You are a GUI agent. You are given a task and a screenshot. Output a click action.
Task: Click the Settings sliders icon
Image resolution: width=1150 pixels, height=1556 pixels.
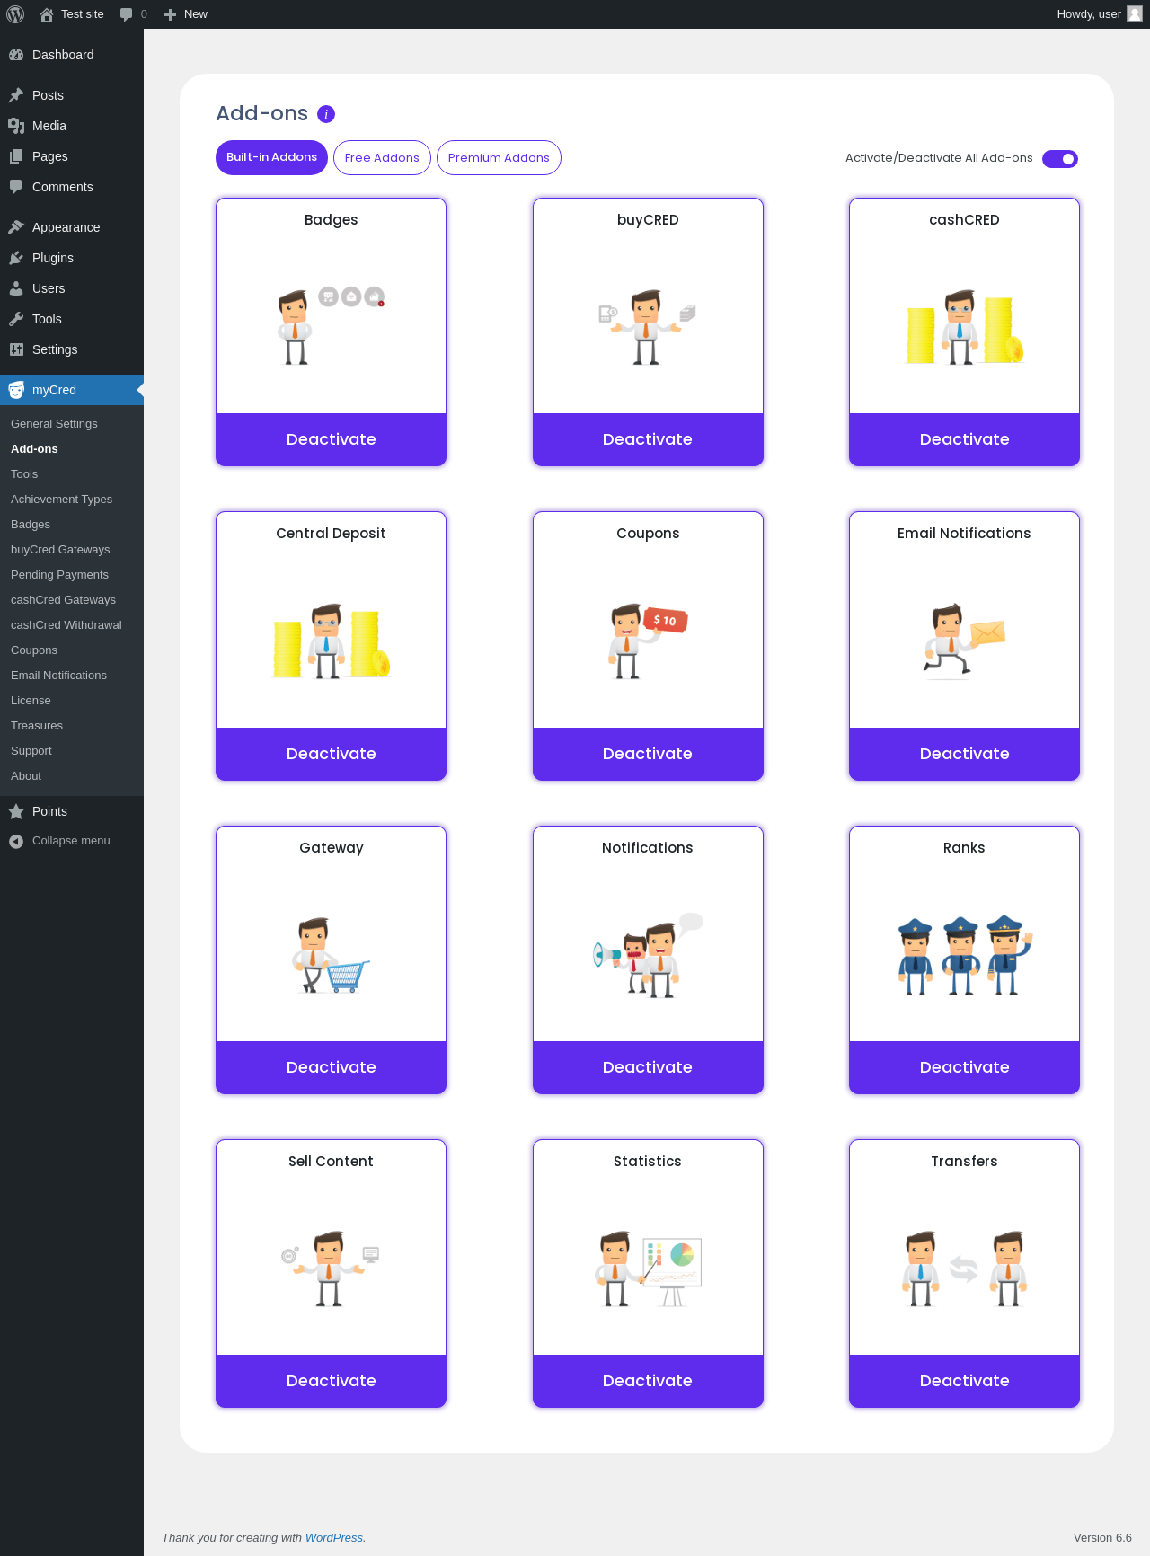[x=16, y=349]
